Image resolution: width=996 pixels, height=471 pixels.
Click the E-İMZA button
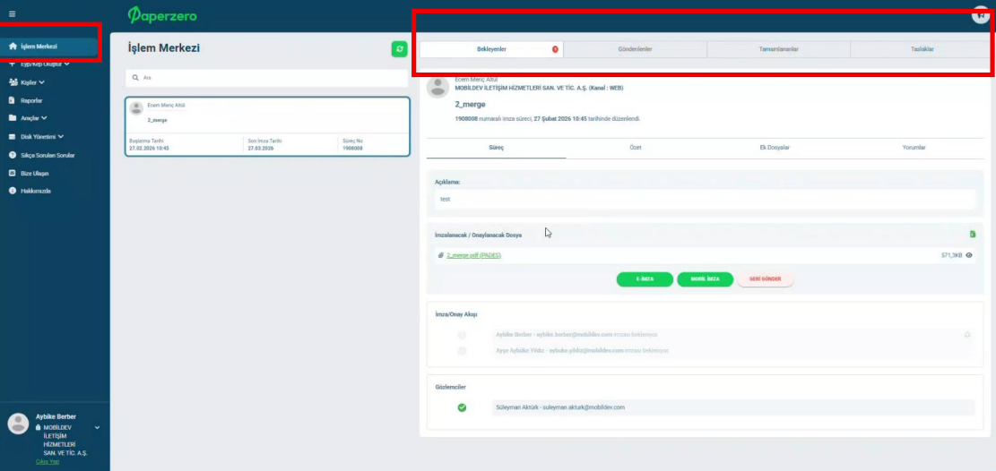(x=645, y=279)
